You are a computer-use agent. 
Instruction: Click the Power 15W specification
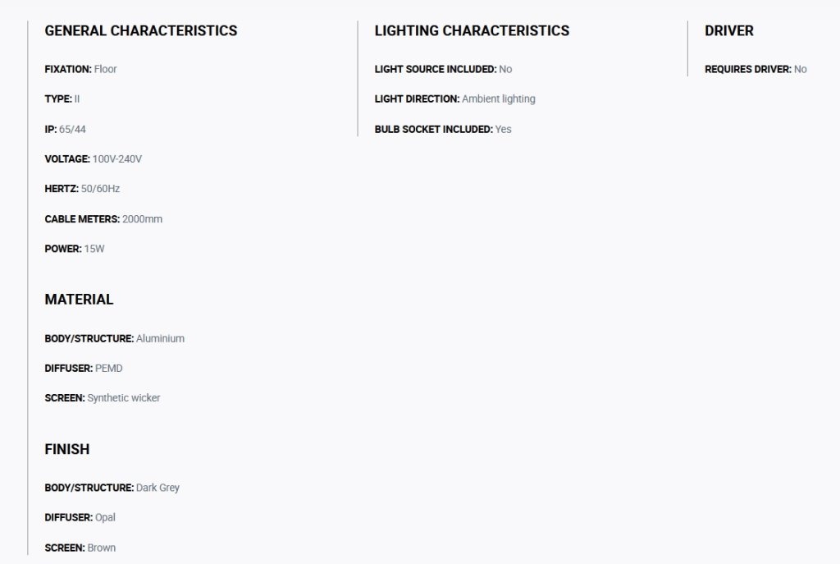[75, 249]
